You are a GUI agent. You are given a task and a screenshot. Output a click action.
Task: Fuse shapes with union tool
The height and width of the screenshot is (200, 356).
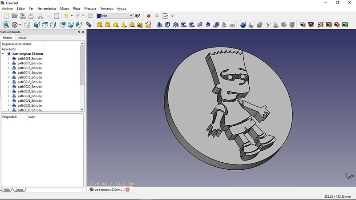(x=259, y=25)
